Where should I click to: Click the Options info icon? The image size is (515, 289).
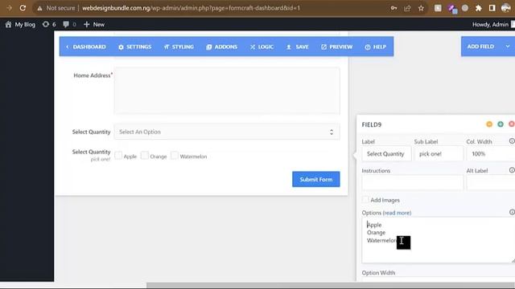[x=512, y=212]
